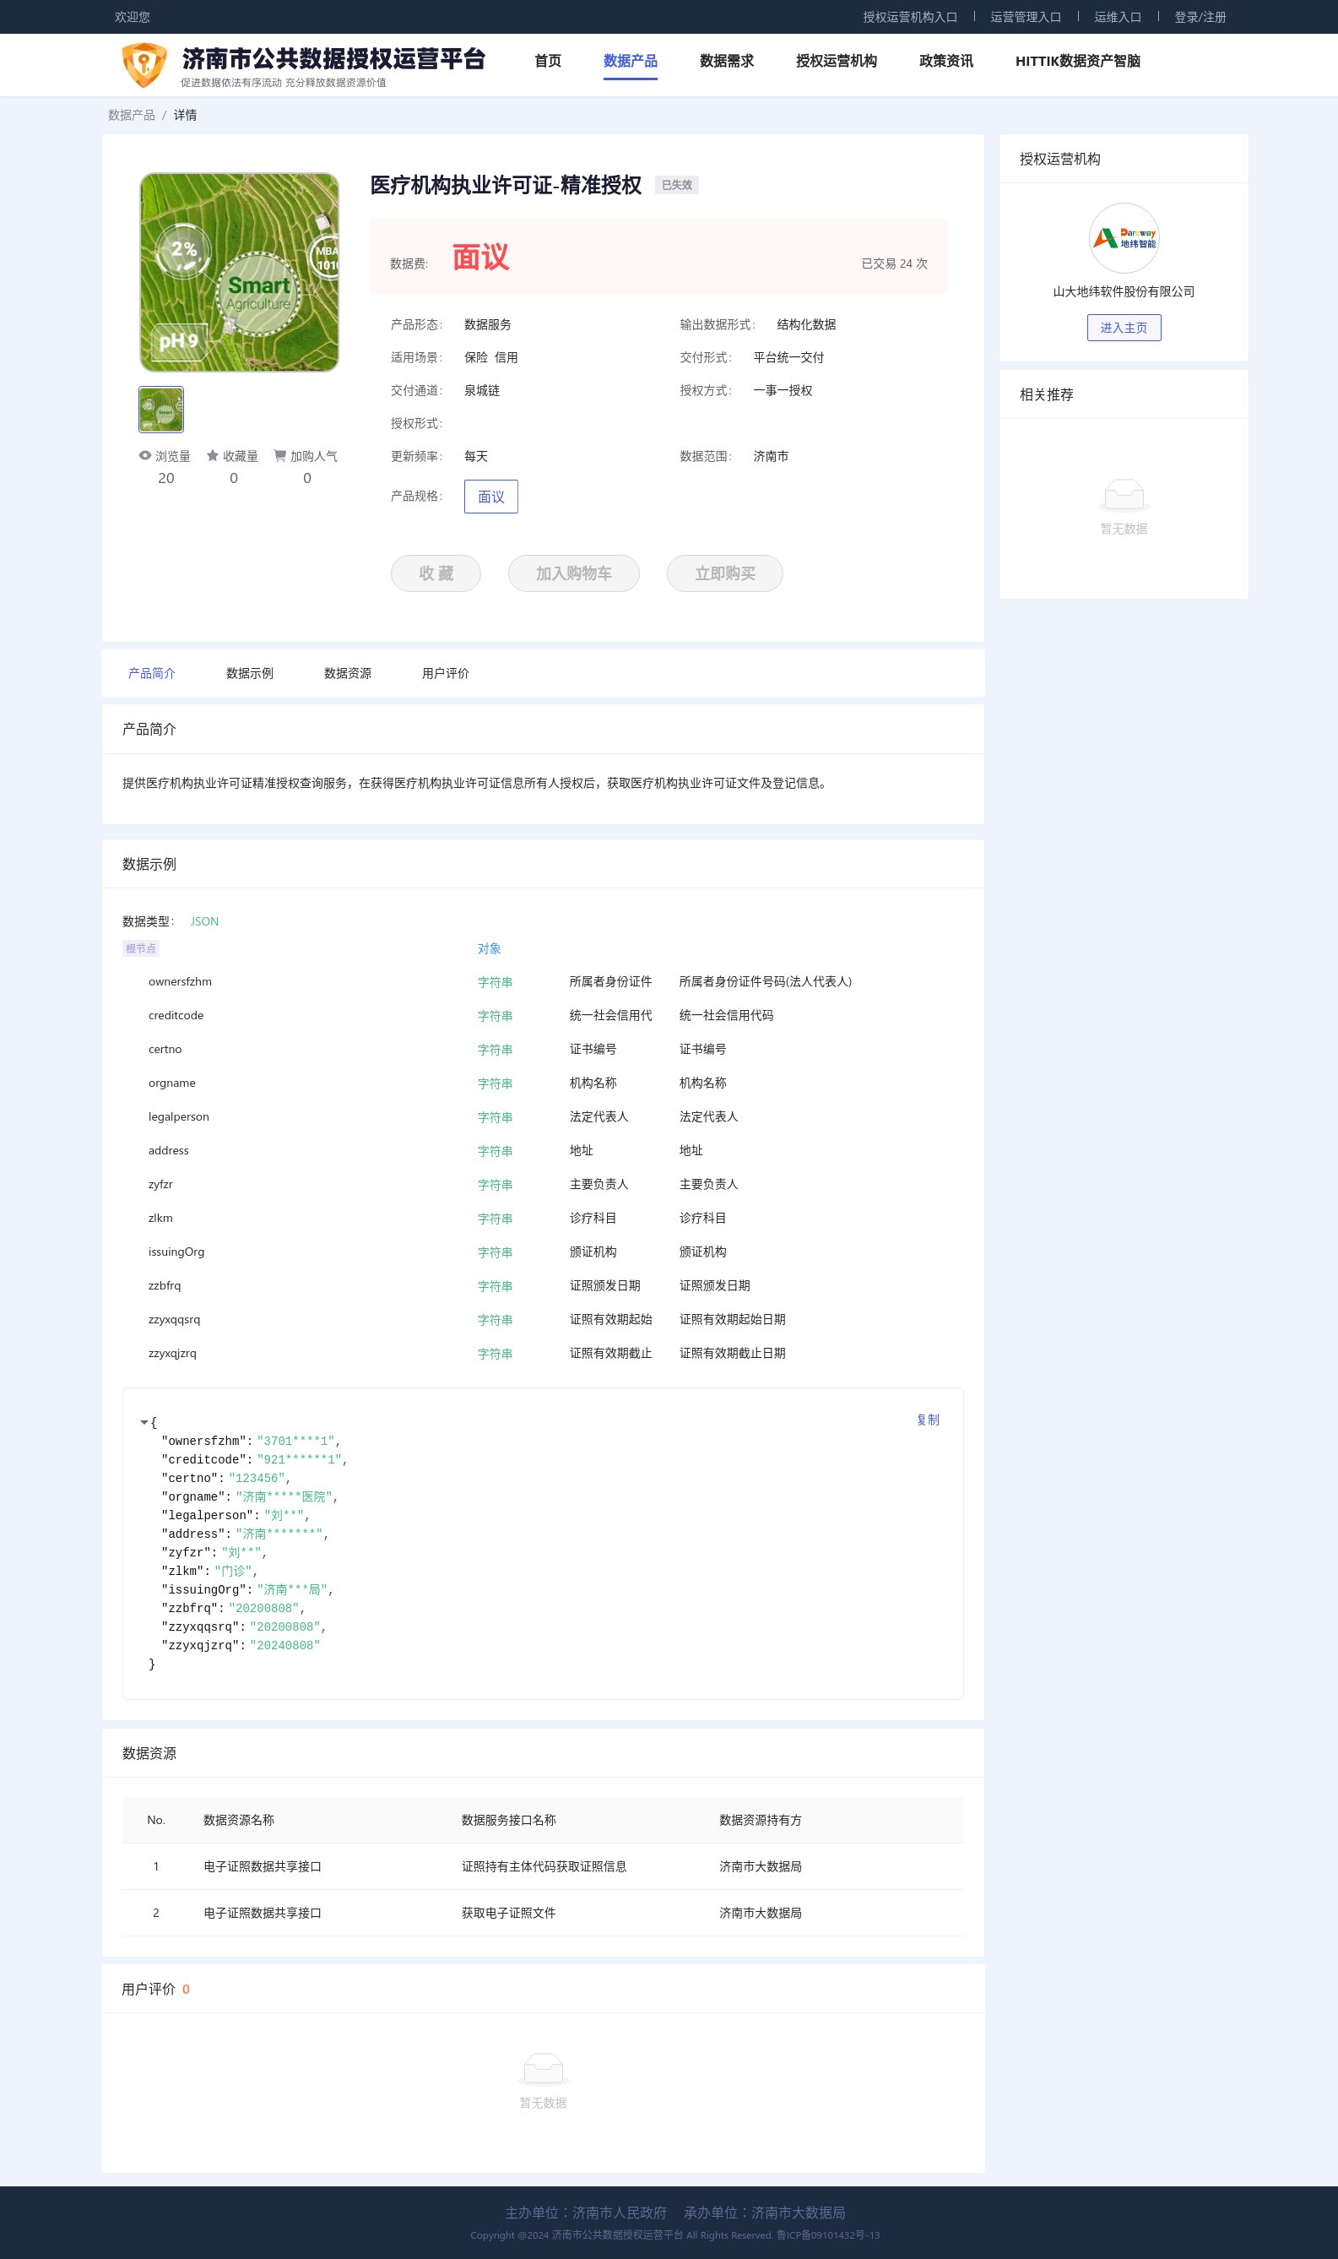Open the 首页 nav item
The width and height of the screenshot is (1338, 2259).
548,61
